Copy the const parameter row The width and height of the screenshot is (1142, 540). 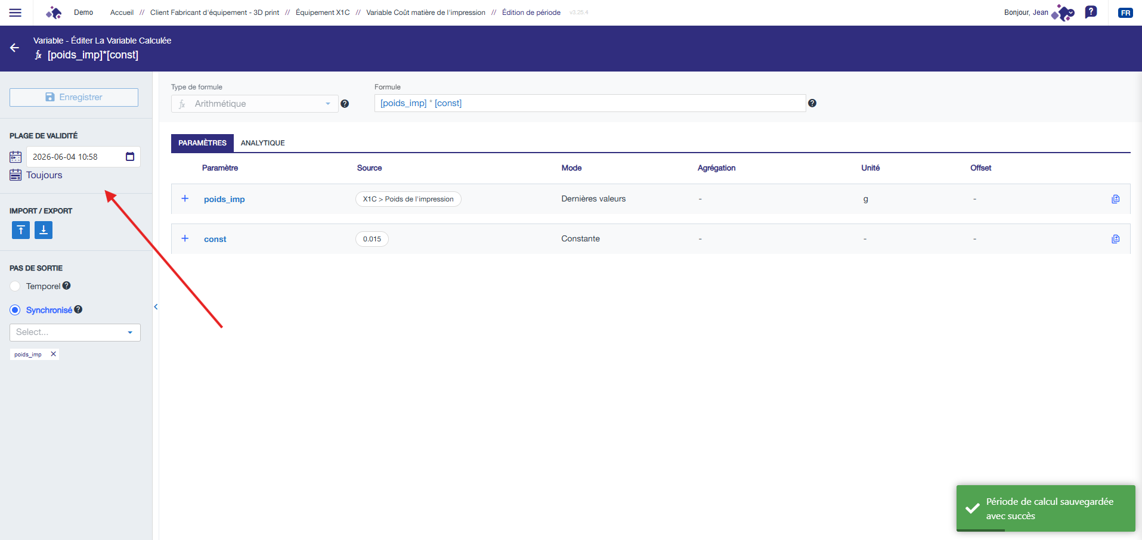pos(1116,239)
